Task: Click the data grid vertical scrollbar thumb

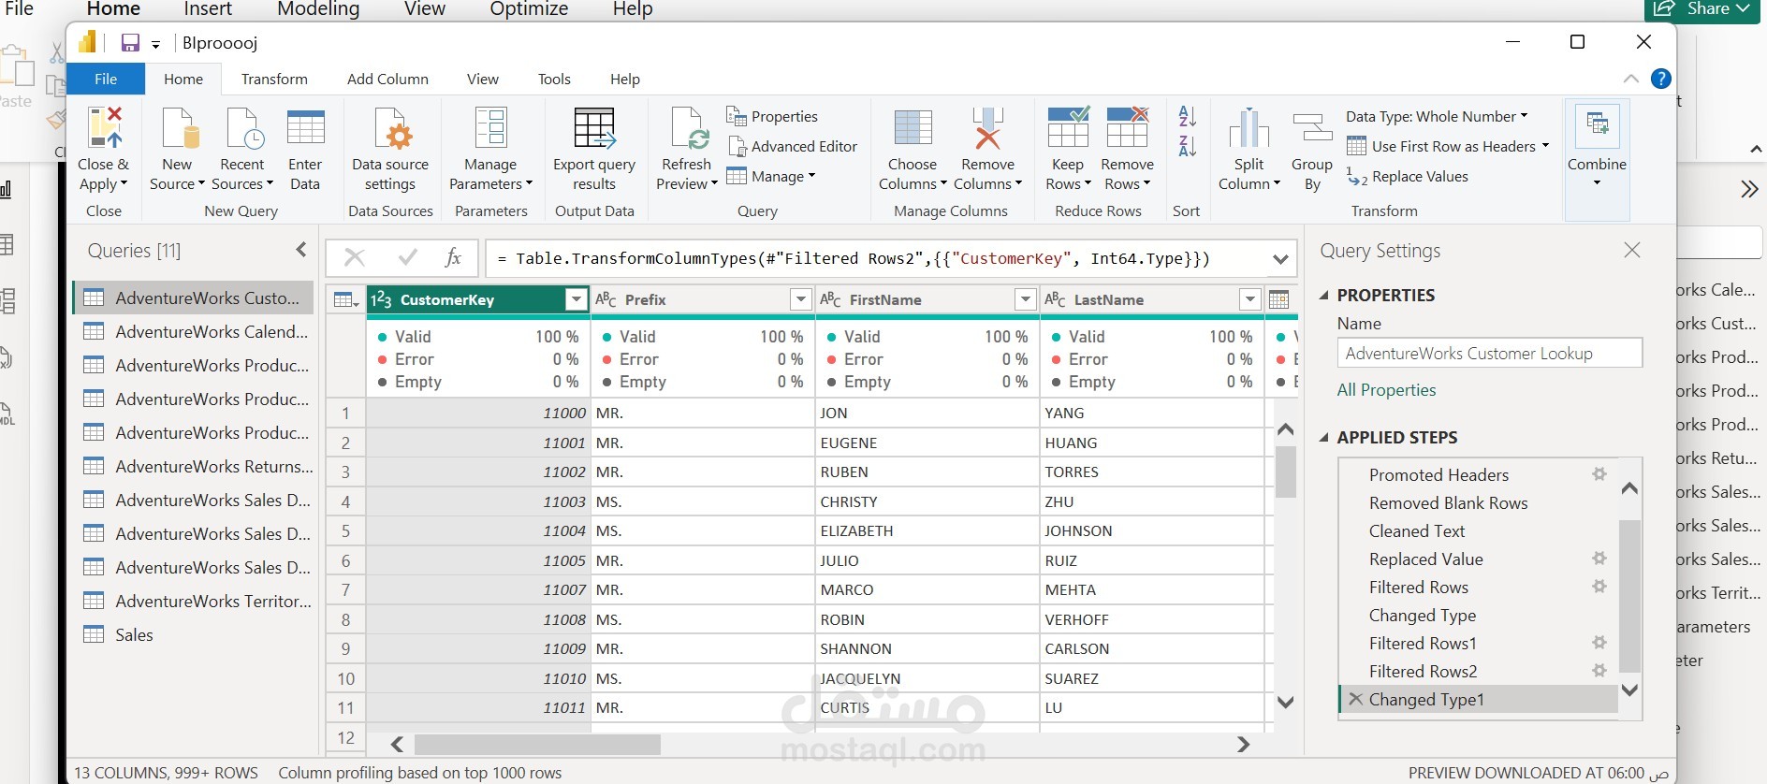Action: 1286,472
